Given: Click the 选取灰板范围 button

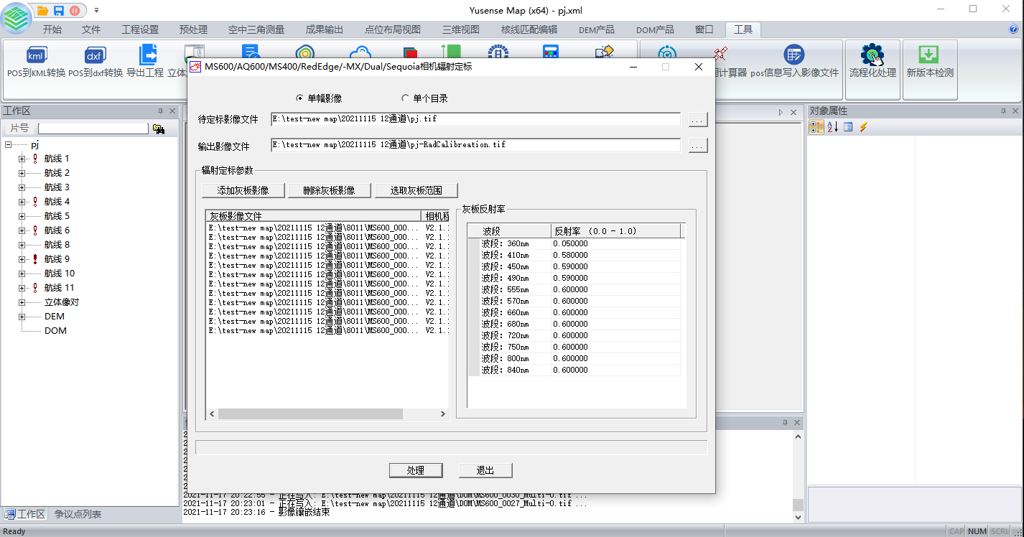Looking at the screenshot, I should (416, 190).
